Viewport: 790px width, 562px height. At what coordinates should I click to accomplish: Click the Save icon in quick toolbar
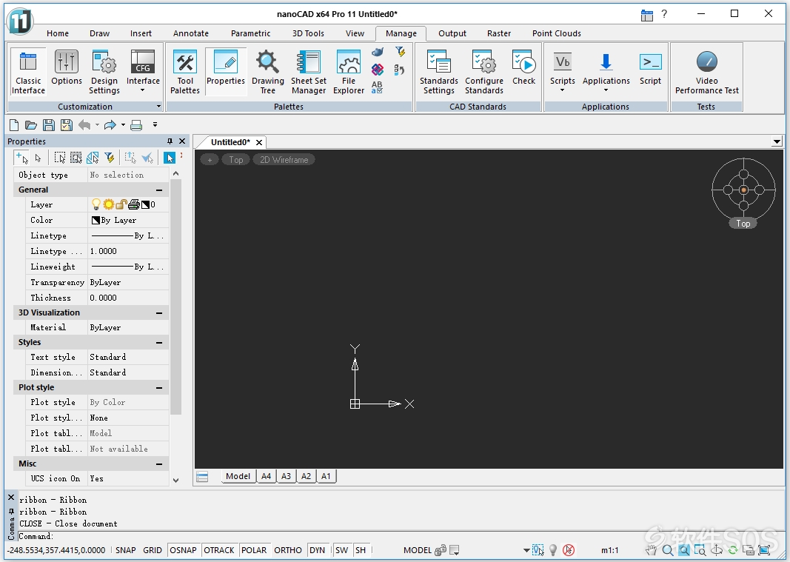(49, 125)
